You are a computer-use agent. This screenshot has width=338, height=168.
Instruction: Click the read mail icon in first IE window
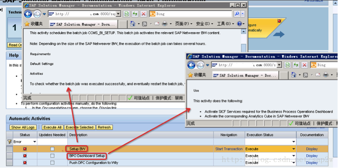point(157,24)
